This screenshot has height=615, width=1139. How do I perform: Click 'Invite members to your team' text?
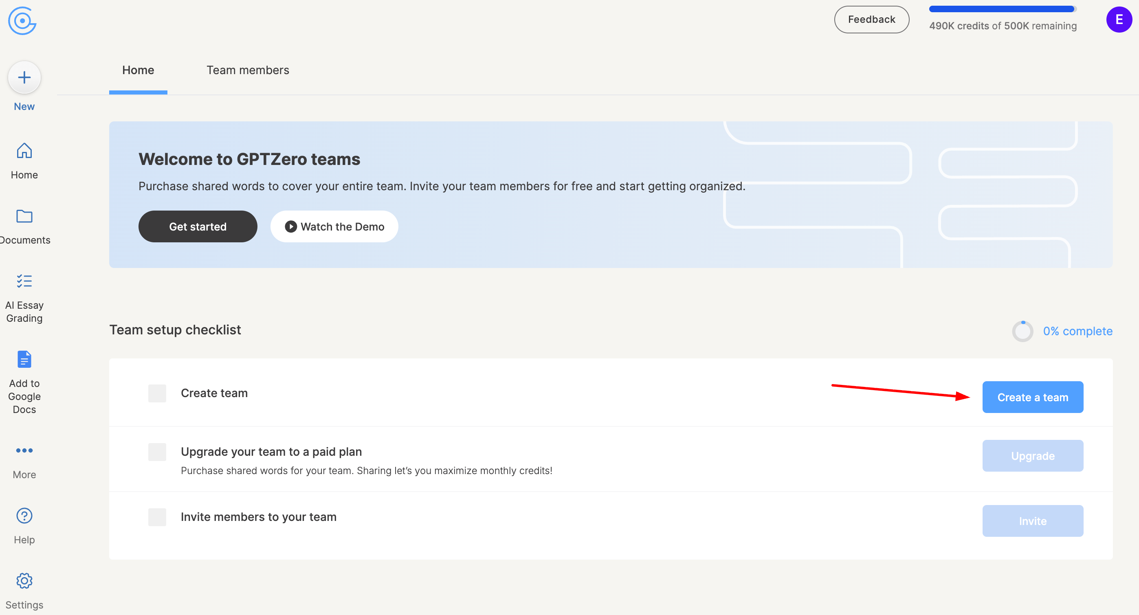coord(259,517)
